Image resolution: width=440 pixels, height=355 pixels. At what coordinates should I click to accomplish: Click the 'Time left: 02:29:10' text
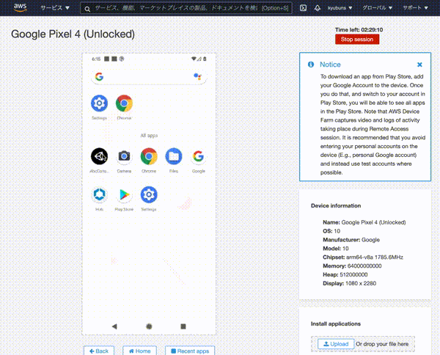coord(359,30)
